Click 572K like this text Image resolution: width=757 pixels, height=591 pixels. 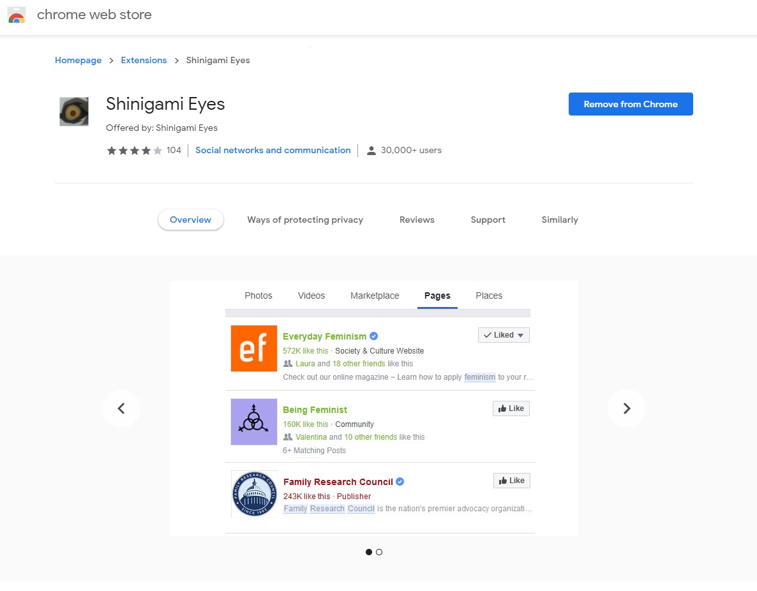306,351
